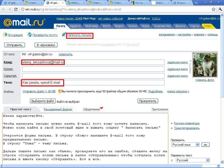Click the Проверить почту link

[45, 35]
